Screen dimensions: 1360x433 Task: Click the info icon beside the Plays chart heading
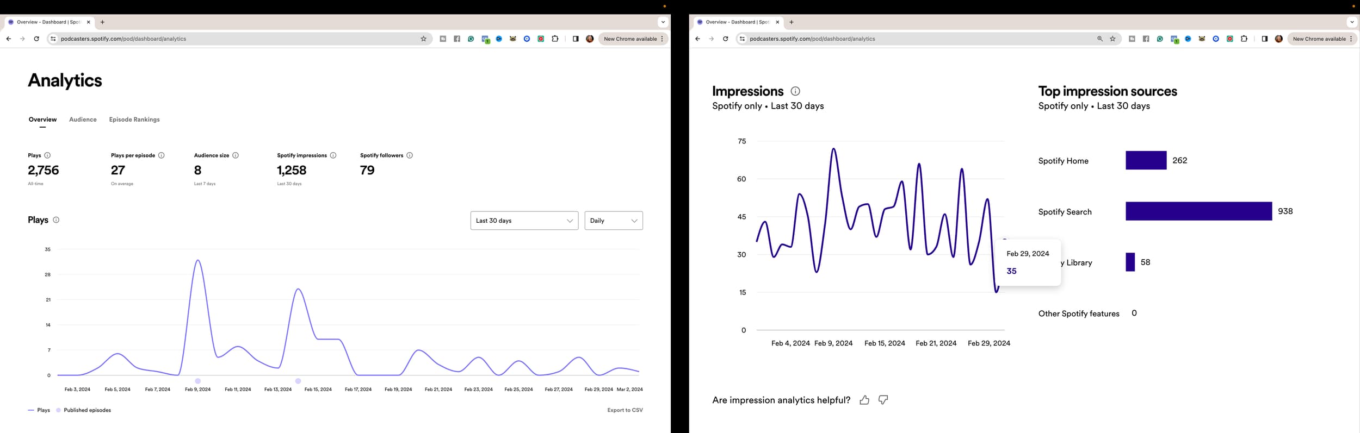click(x=56, y=220)
